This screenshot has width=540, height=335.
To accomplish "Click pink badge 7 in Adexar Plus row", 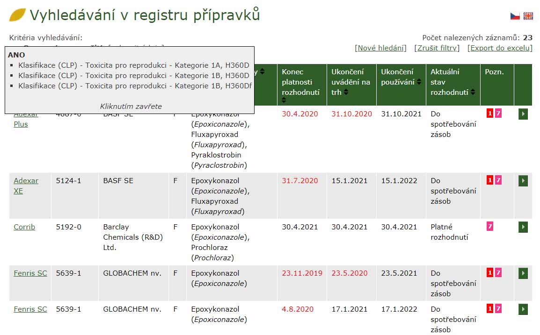I will [x=498, y=114].
